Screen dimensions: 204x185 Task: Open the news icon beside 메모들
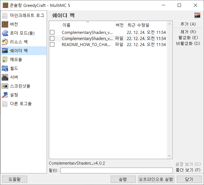[x=5, y=60]
